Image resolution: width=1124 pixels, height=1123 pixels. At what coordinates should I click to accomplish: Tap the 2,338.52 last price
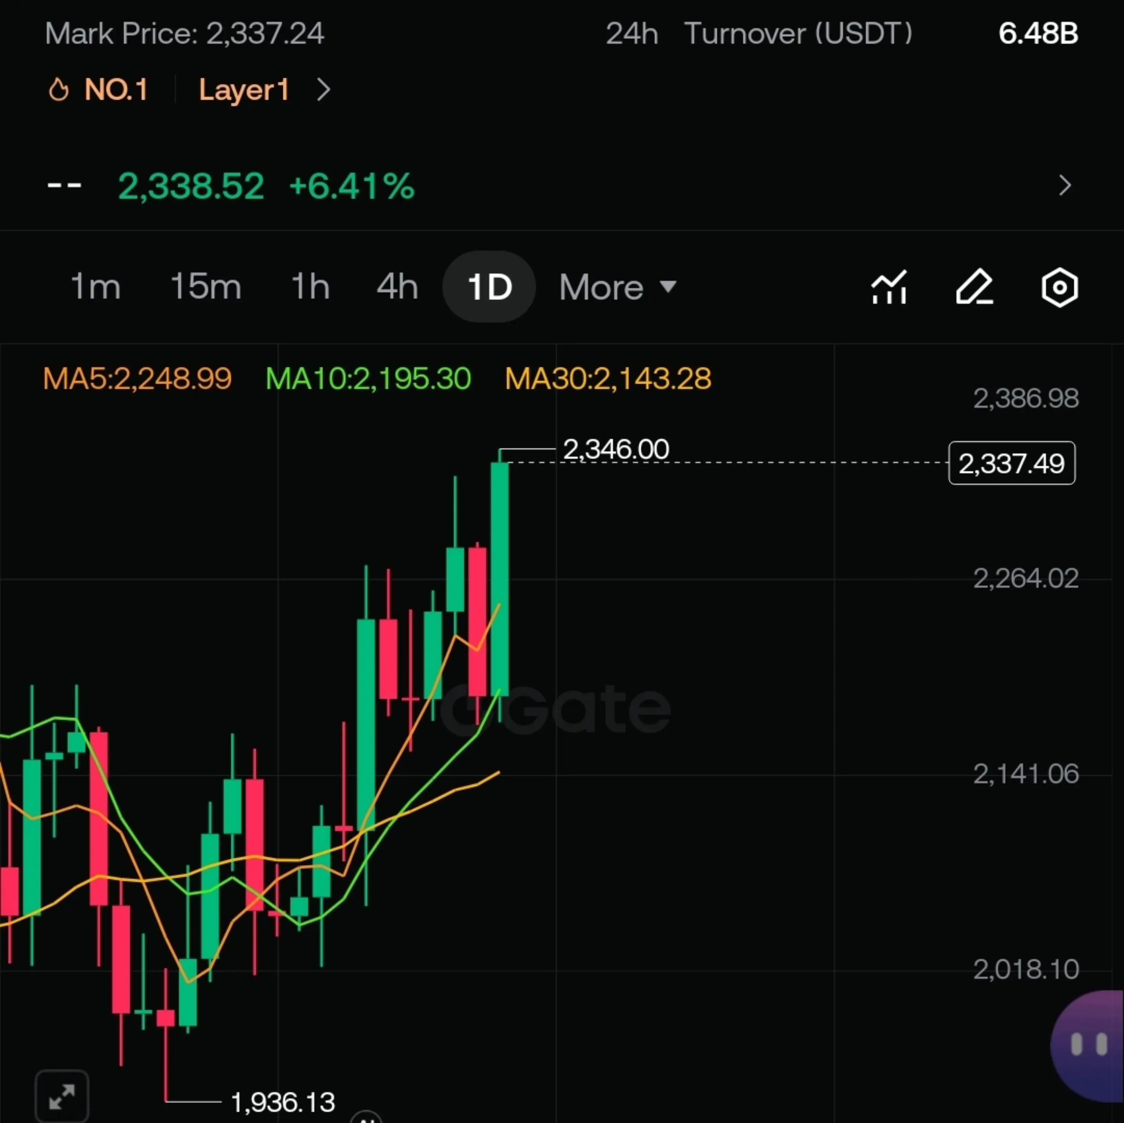191,186
